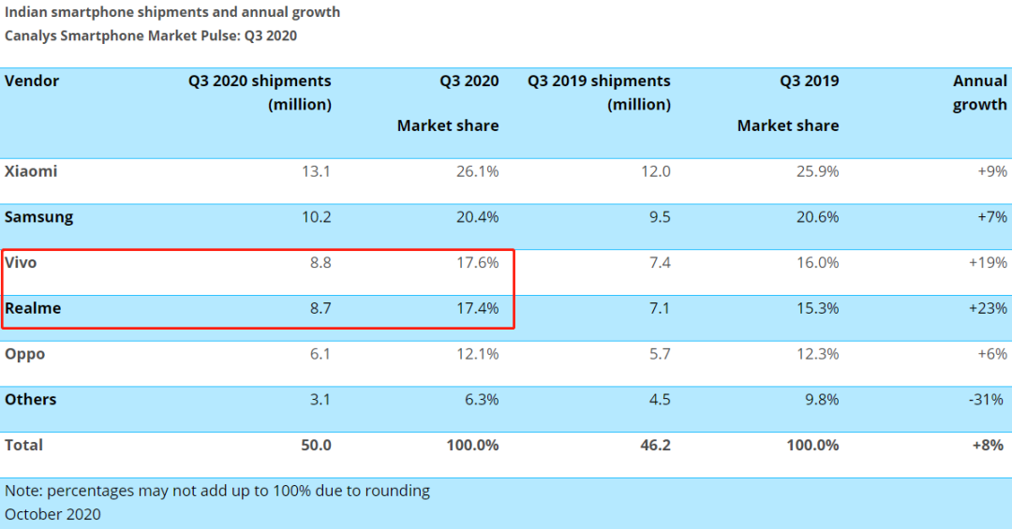Click Samsung's 20.6% market share
1012x529 pixels.
click(818, 217)
